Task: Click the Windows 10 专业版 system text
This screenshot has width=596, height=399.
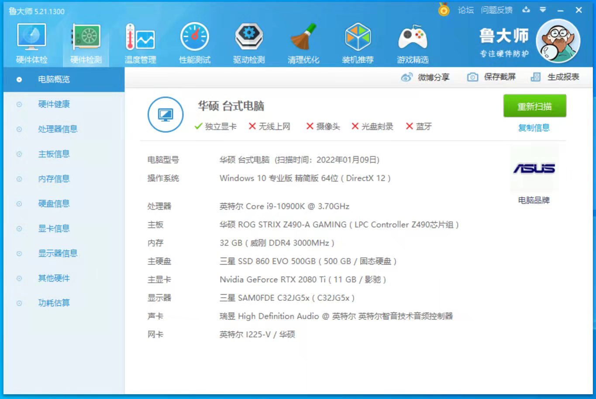Action: 305,178
